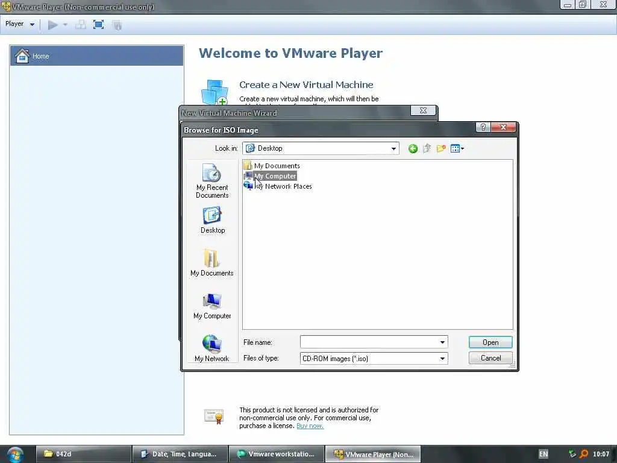Switch to Date, Time, Langua... taskbar item
The height and width of the screenshot is (463, 617).
(180, 454)
